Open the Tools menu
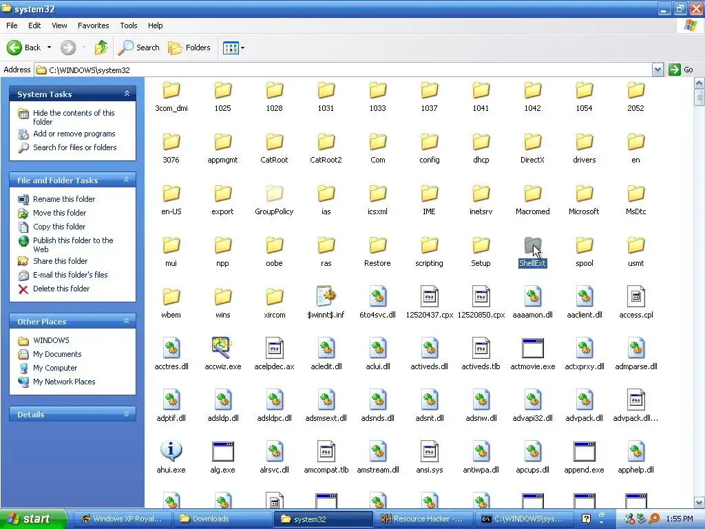Viewport: 705px width, 529px height. (x=128, y=25)
